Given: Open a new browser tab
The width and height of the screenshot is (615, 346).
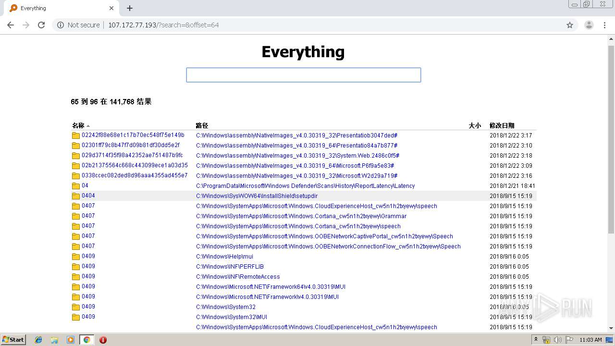Looking at the screenshot, I should (x=130, y=8).
